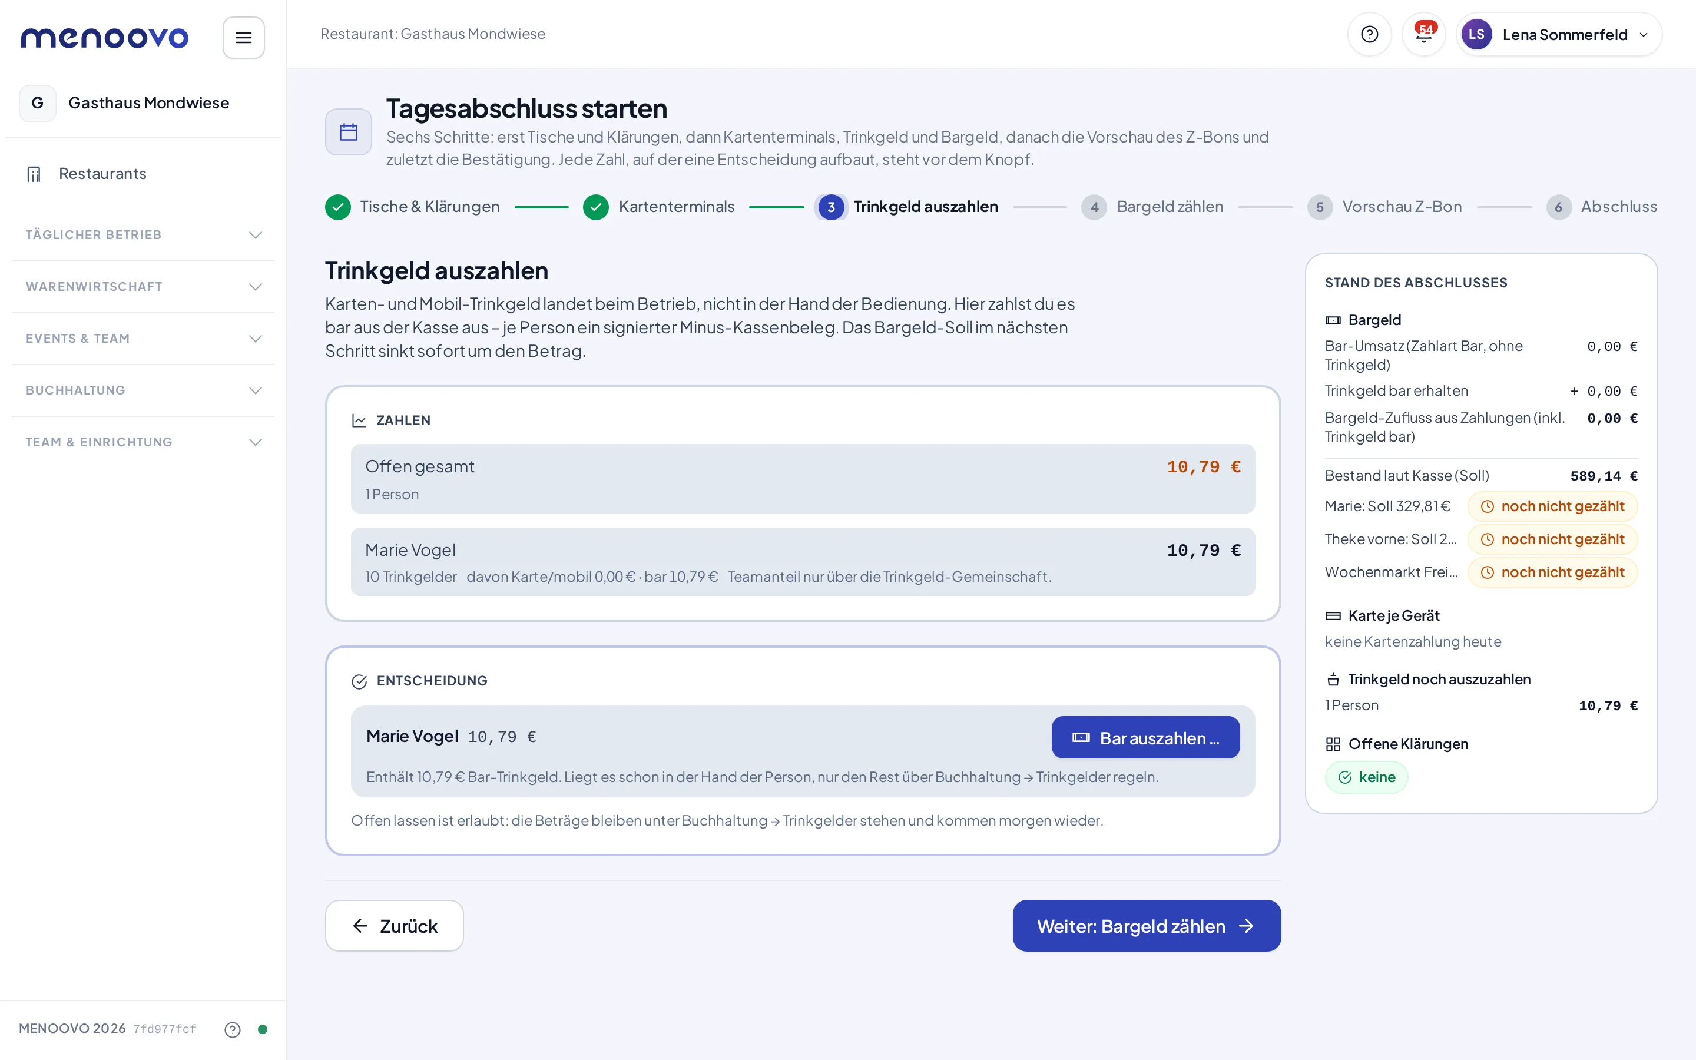The width and height of the screenshot is (1696, 1060).
Task: Click 'noch nicht gezählt' badge for Theke vorne
Action: click(x=1552, y=539)
